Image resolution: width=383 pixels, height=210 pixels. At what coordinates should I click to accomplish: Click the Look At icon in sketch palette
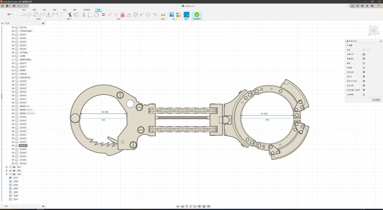click(364, 54)
